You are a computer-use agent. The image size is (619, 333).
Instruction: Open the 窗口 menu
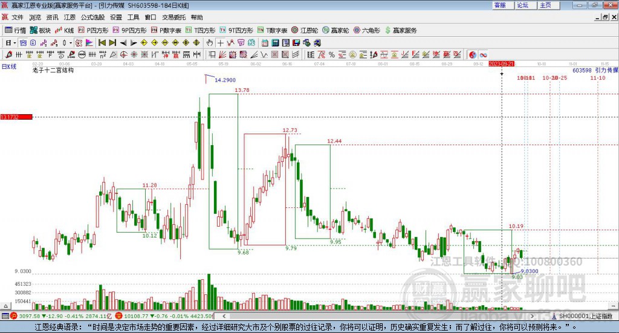(151, 18)
